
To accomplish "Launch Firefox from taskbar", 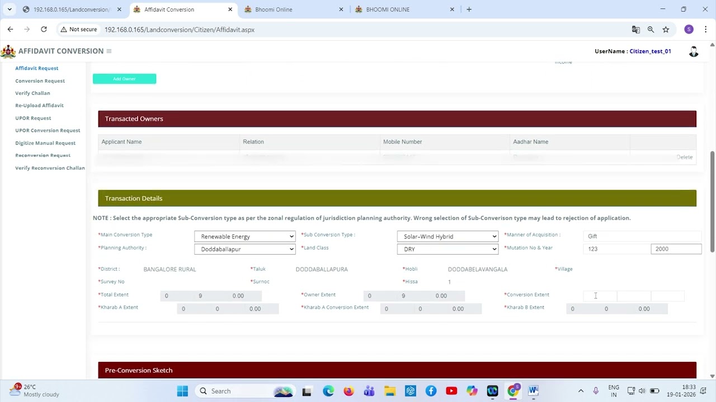I will (x=348, y=391).
